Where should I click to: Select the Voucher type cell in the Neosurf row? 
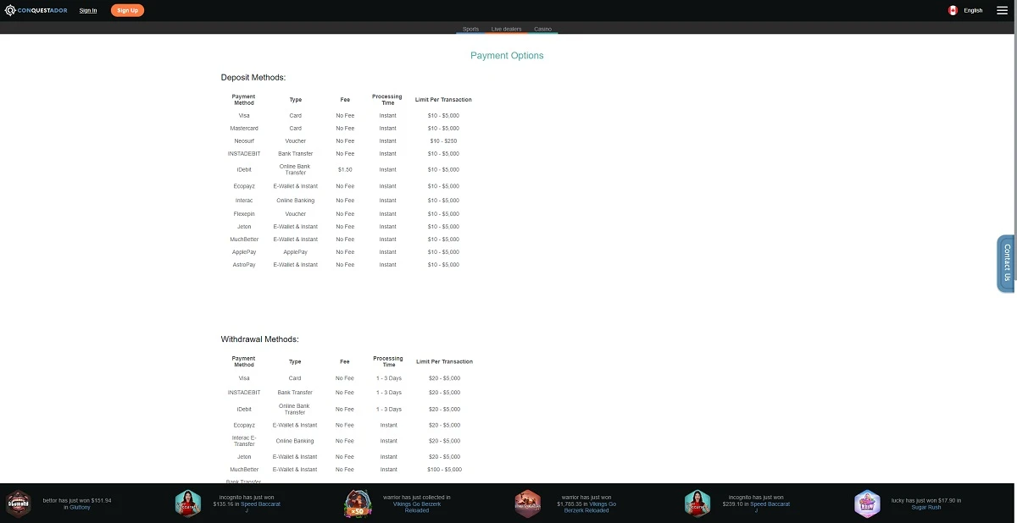point(295,140)
